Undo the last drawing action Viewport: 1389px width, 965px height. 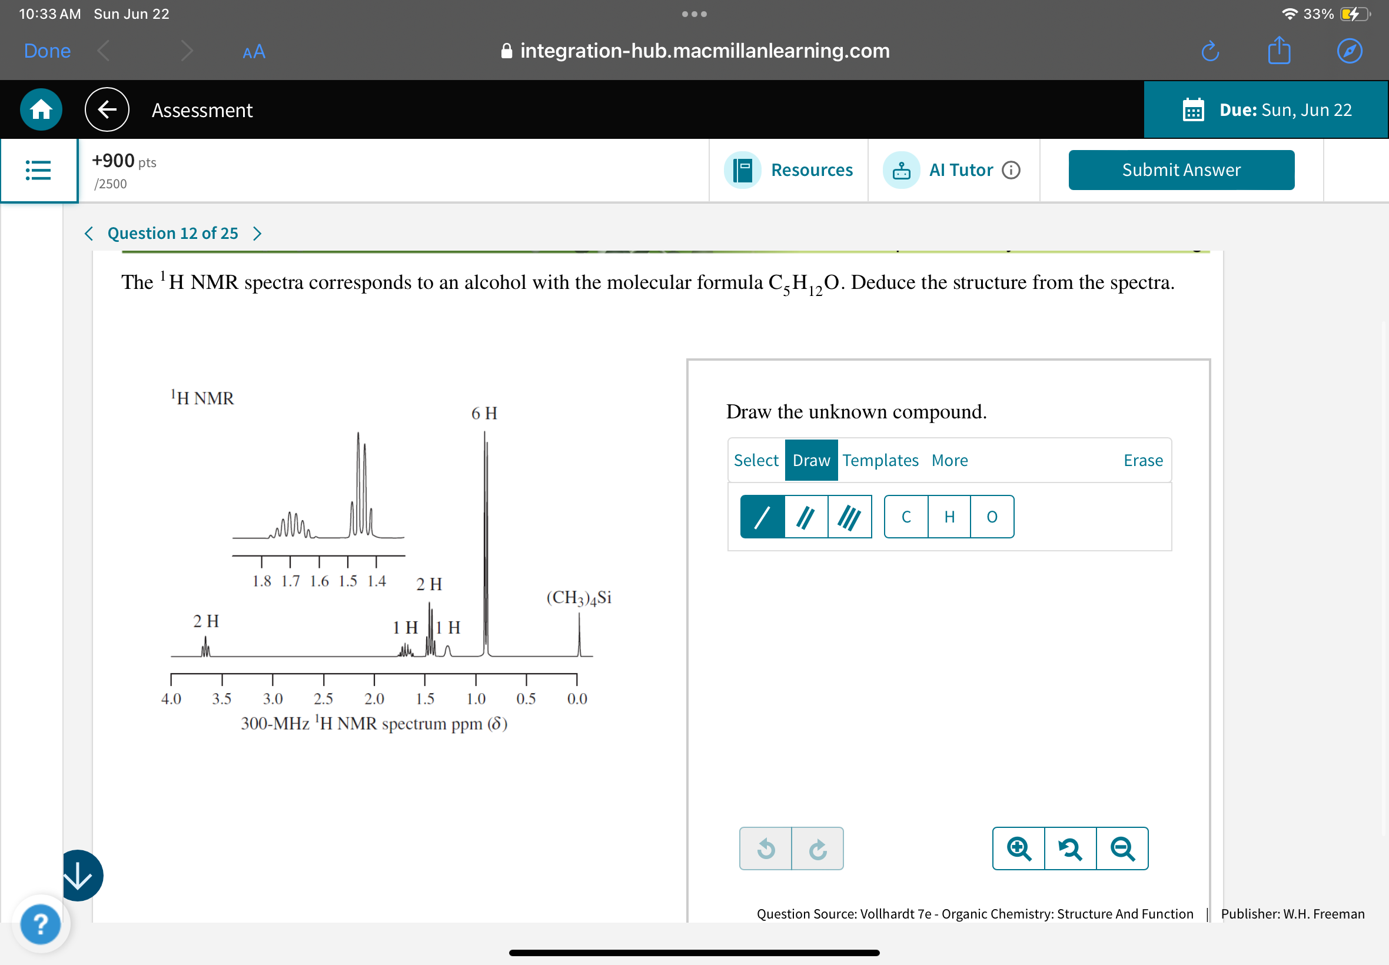point(766,848)
